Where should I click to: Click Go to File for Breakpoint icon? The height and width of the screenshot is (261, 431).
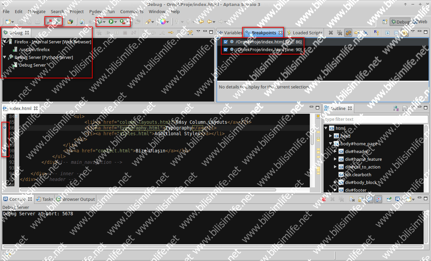(x=357, y=33)
